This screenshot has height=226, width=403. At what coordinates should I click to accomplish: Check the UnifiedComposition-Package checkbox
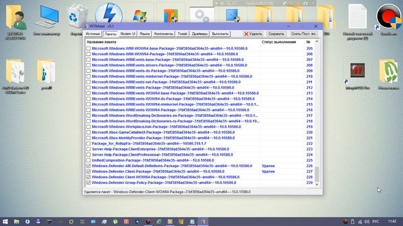pos(88,160)
